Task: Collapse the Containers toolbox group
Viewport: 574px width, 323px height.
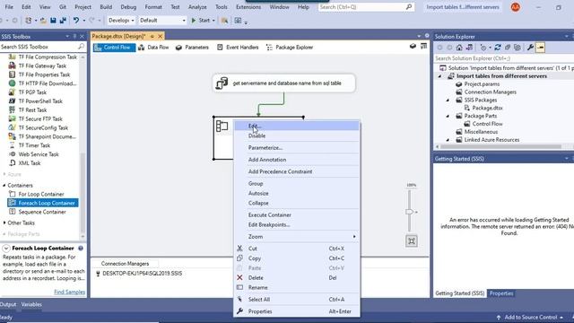Action: pyautogui.click(x=4, y=186)
